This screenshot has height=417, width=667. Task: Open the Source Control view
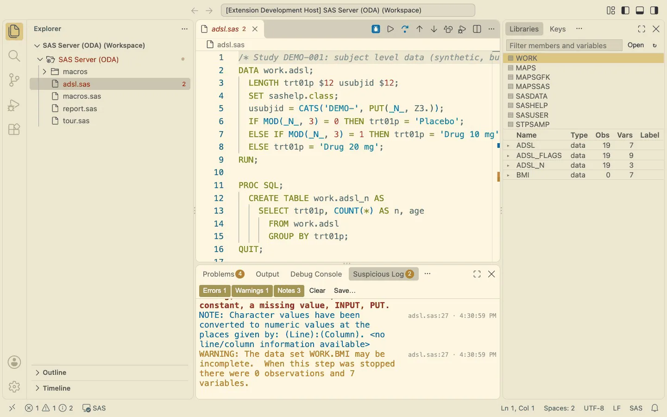(14, 80)
